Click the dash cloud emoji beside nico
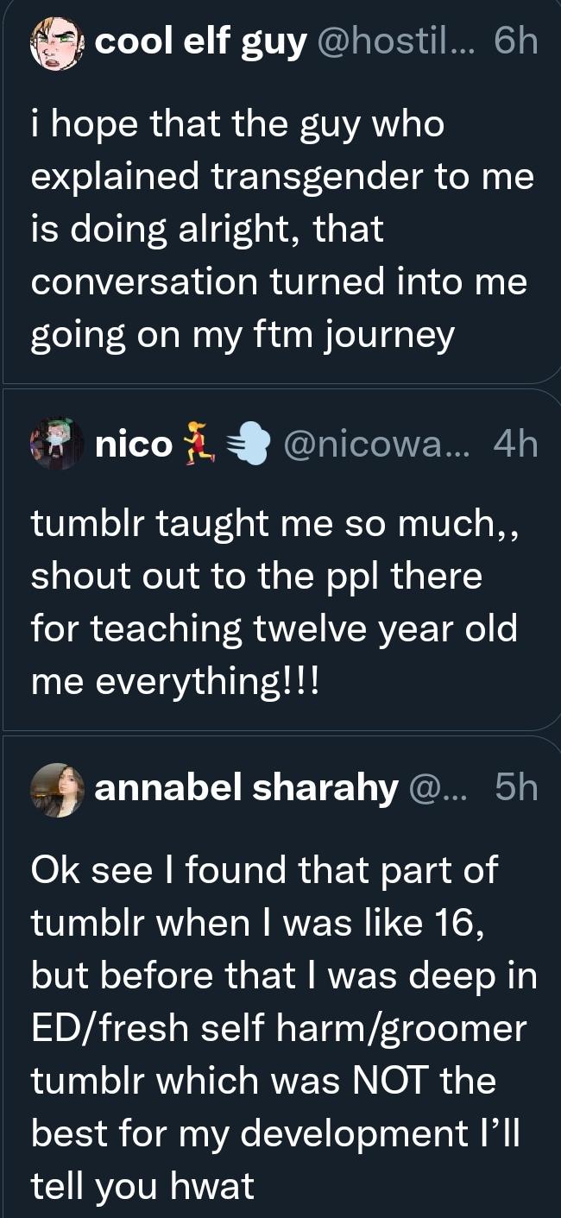The width and height of the screenshot is (561, 1218). [x=249, y=445]
